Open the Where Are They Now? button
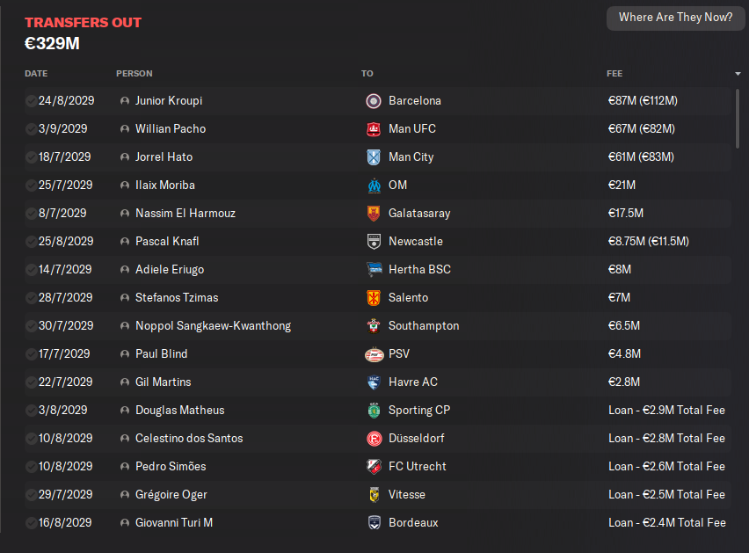Viewport: 749px width, 553px height. 675,18
